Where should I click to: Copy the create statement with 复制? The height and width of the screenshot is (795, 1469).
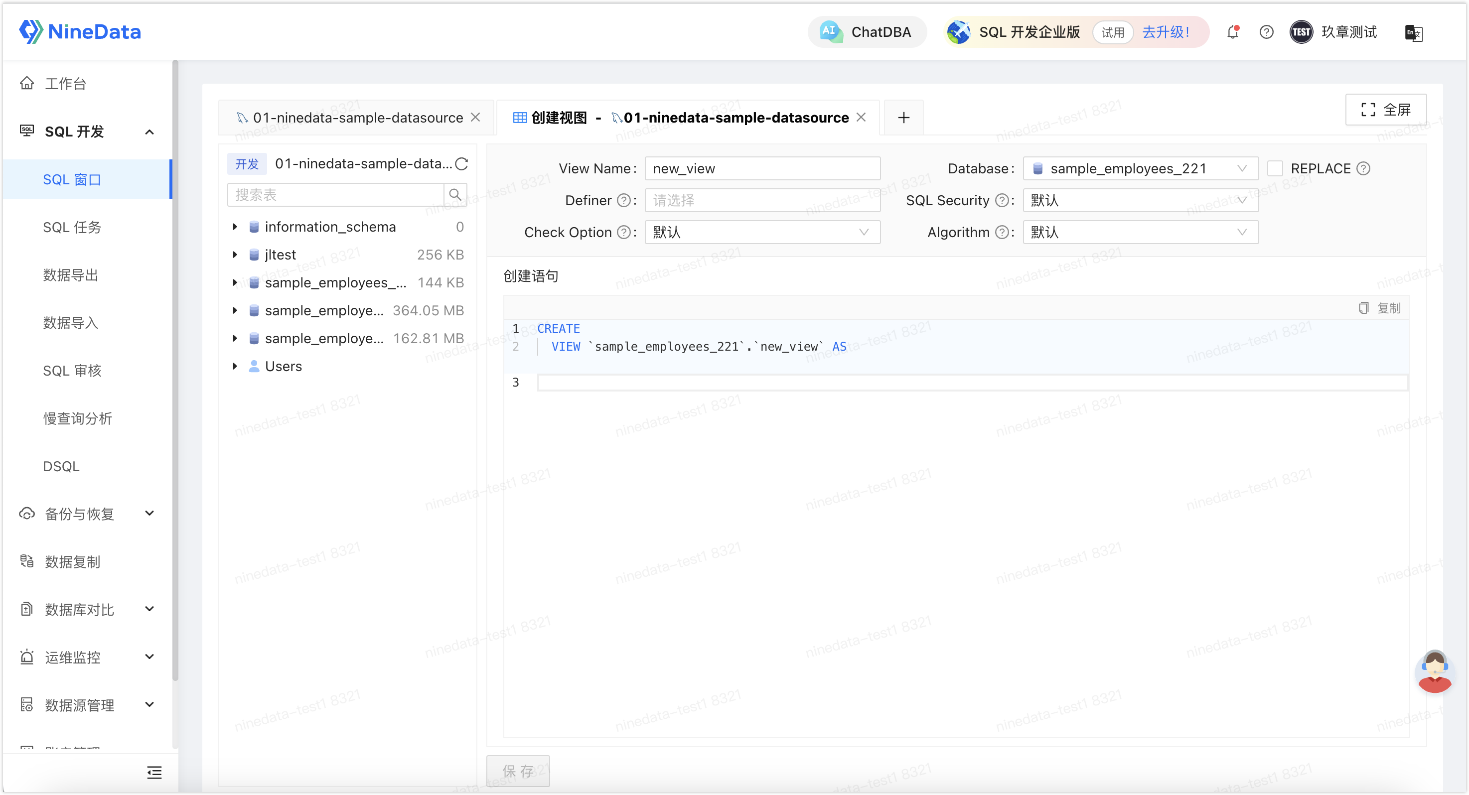click(1379, 308)
